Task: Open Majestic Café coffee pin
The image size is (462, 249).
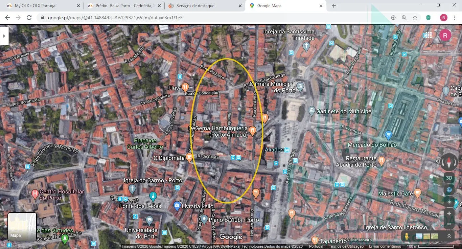Action: click(418, 193)
